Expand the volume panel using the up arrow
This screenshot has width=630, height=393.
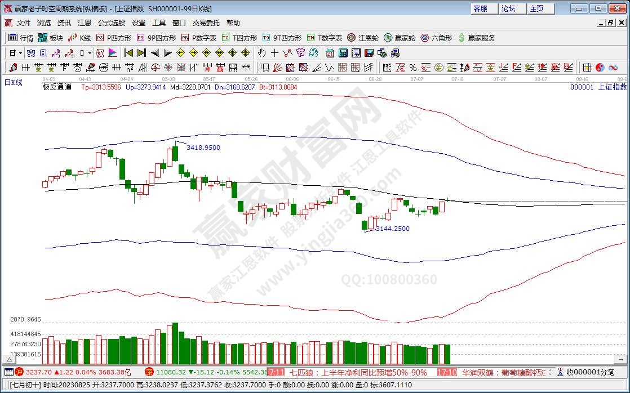click(x=9, y=359)
